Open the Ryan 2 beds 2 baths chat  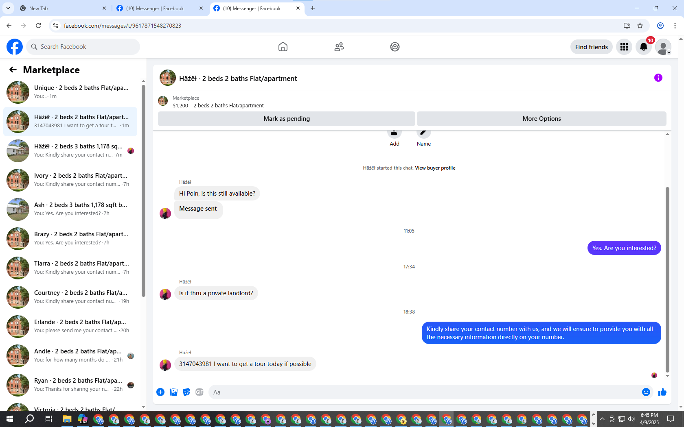point(70,385)
